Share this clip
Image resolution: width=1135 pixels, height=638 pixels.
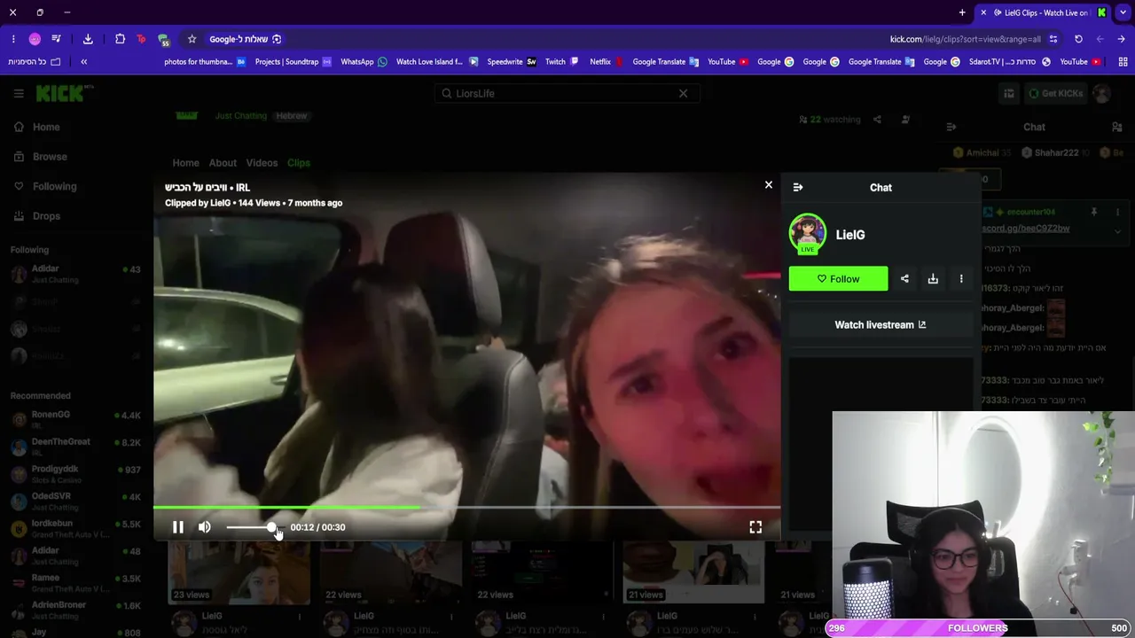coord(904,278)
